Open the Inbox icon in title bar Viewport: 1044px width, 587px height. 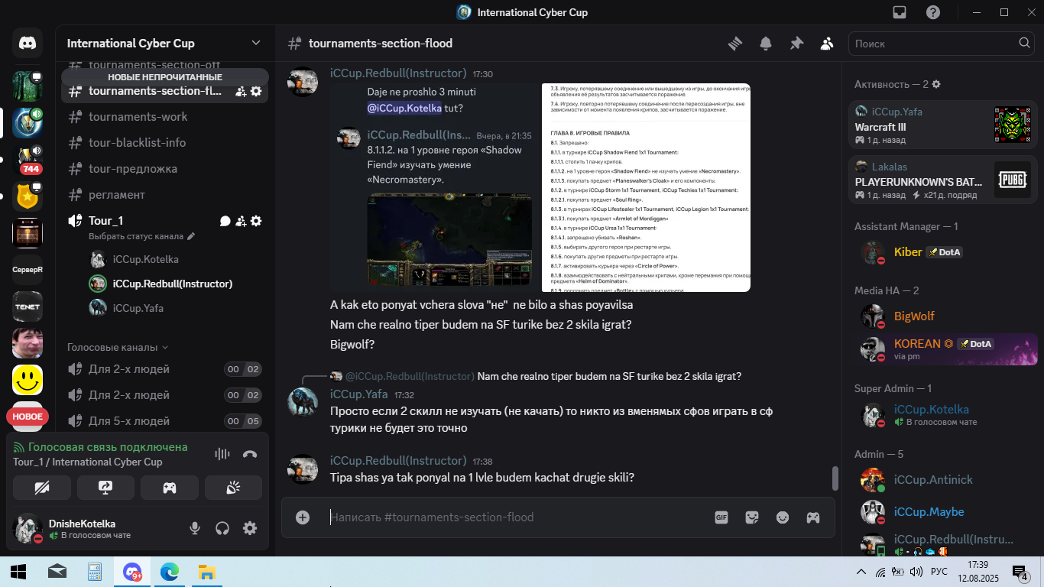(x=900, y=12)
